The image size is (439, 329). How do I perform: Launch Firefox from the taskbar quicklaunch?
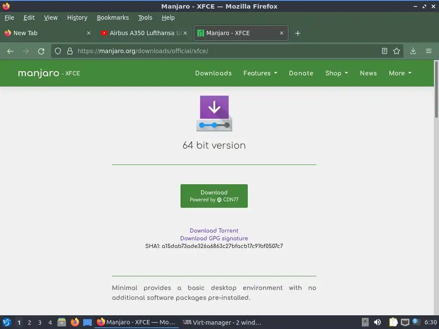pos(75,322)
